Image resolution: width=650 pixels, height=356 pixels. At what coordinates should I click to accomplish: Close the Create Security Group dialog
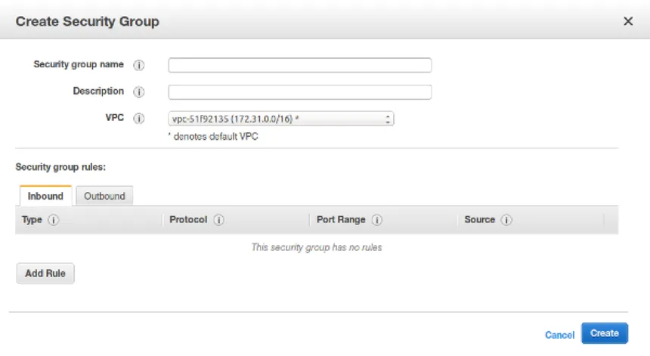(628, 21)
